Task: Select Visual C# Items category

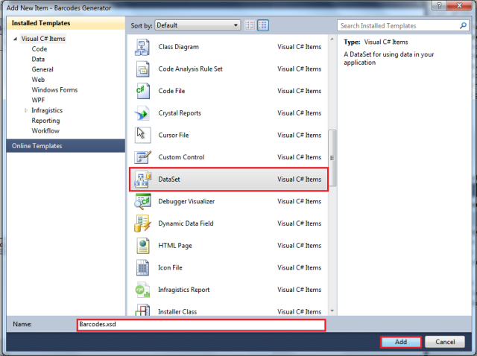Action: tap(43, 39)
